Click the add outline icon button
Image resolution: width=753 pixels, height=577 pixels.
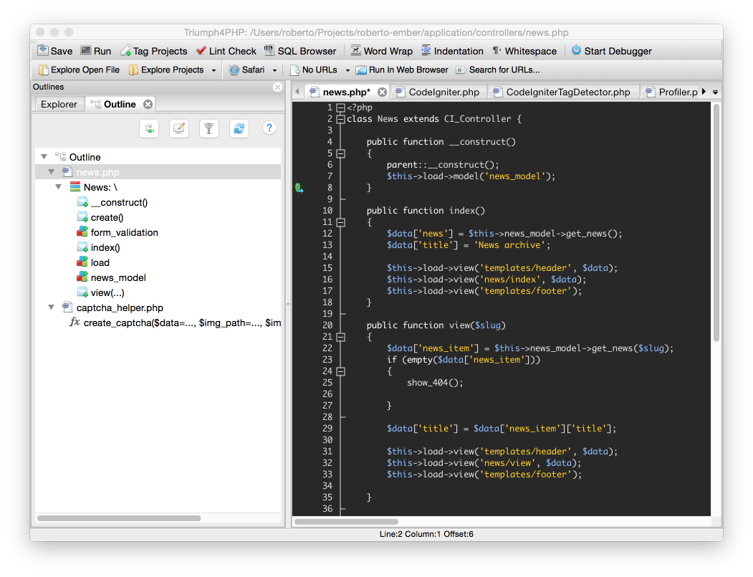[149, 128]
